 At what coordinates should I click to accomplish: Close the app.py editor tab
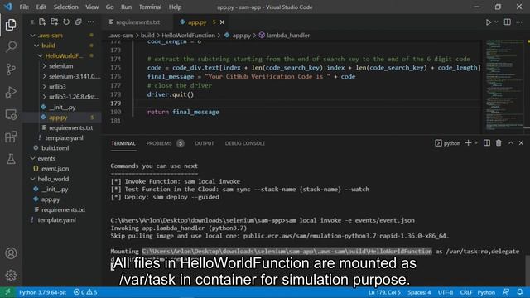click(x=222, y=22)
